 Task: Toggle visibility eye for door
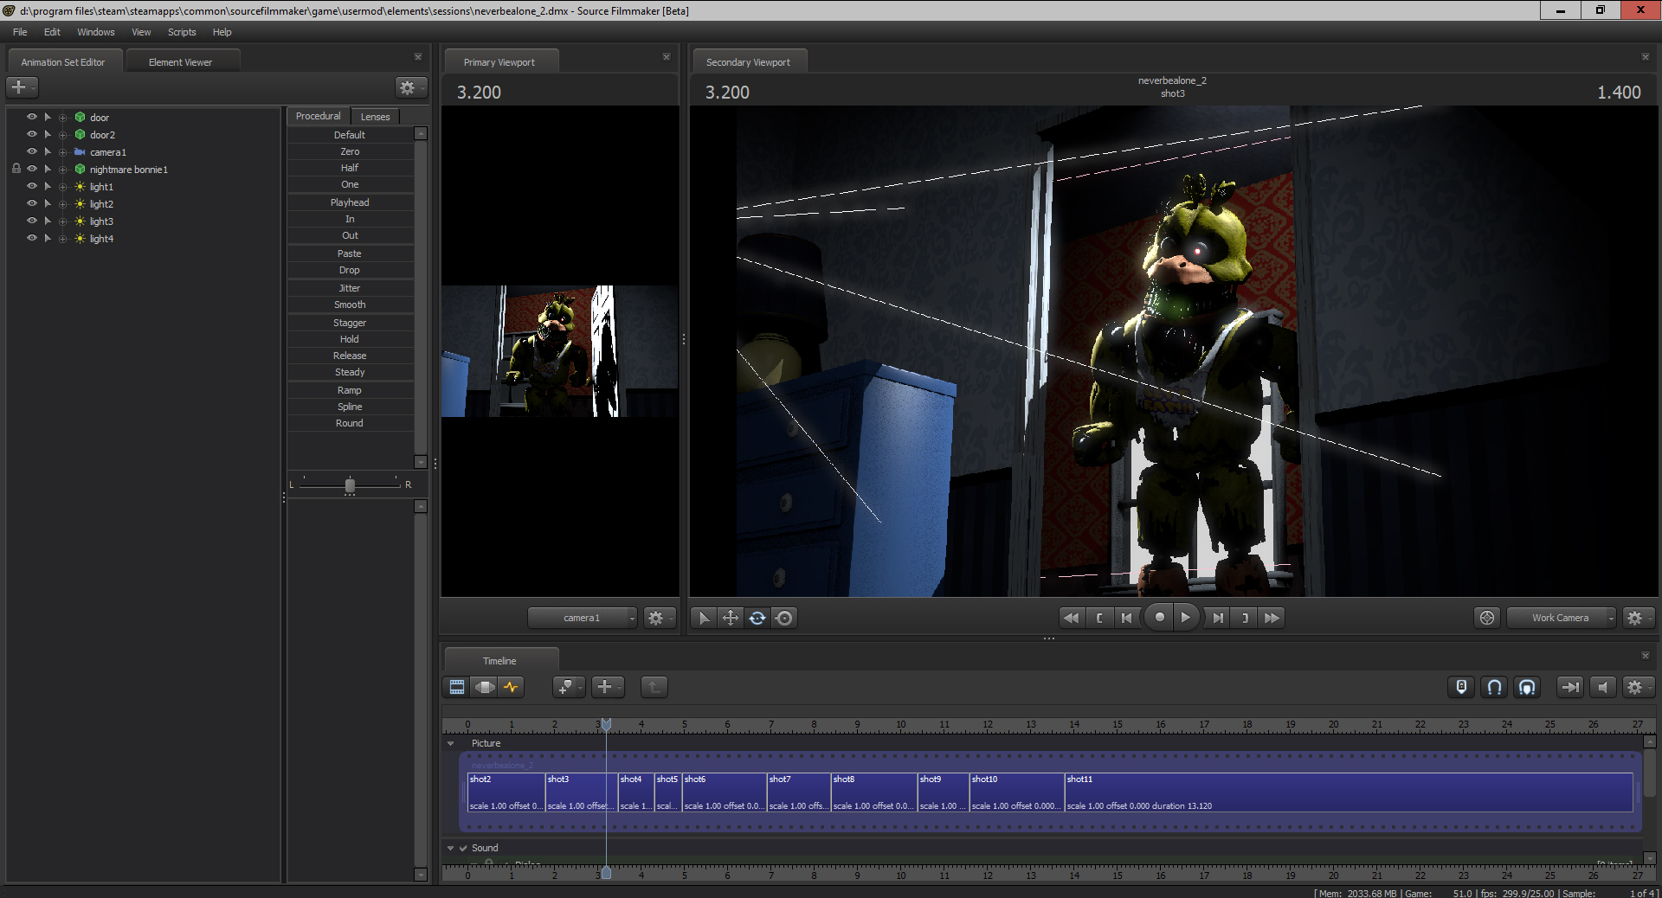point(32,117)
